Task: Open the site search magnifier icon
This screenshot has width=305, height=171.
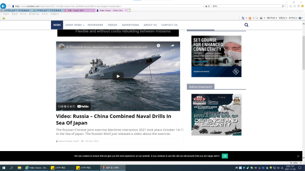Action: tap(246, 25)
